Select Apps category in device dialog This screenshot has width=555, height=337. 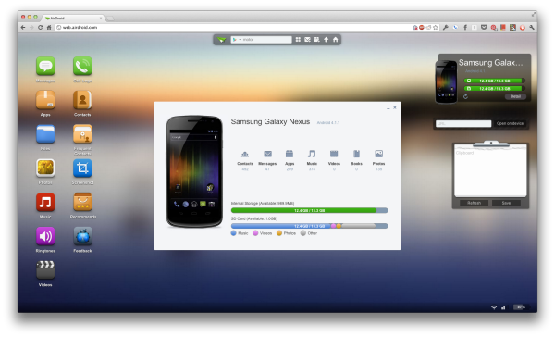point(290,160)
